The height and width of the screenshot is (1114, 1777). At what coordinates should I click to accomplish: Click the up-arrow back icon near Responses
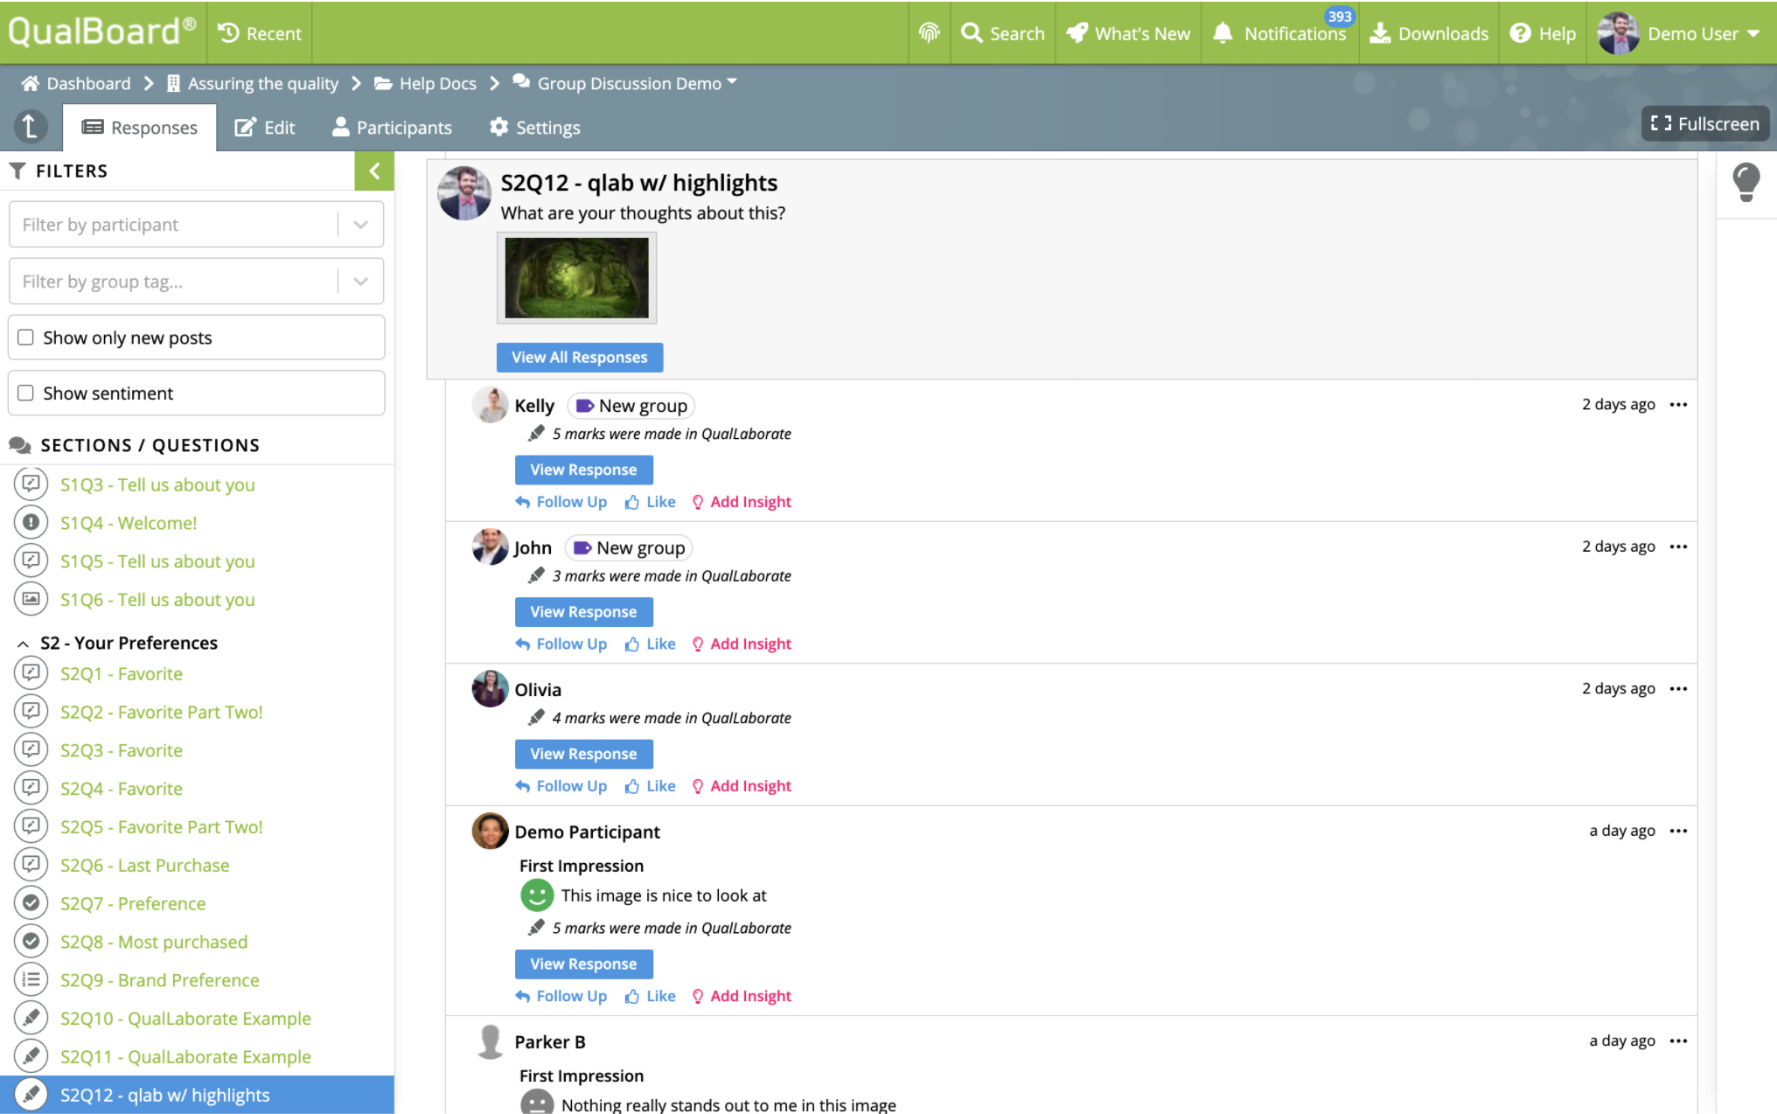click(31, 127)
